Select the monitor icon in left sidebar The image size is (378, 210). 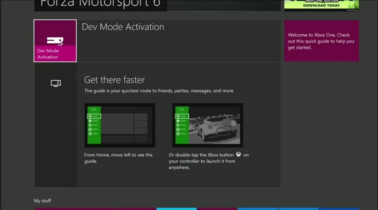click(56, 83)
